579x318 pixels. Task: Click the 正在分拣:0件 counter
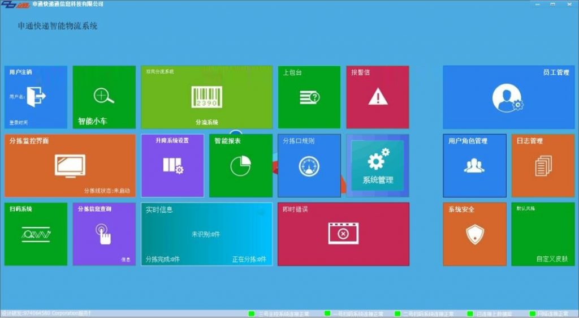(249, 259)
